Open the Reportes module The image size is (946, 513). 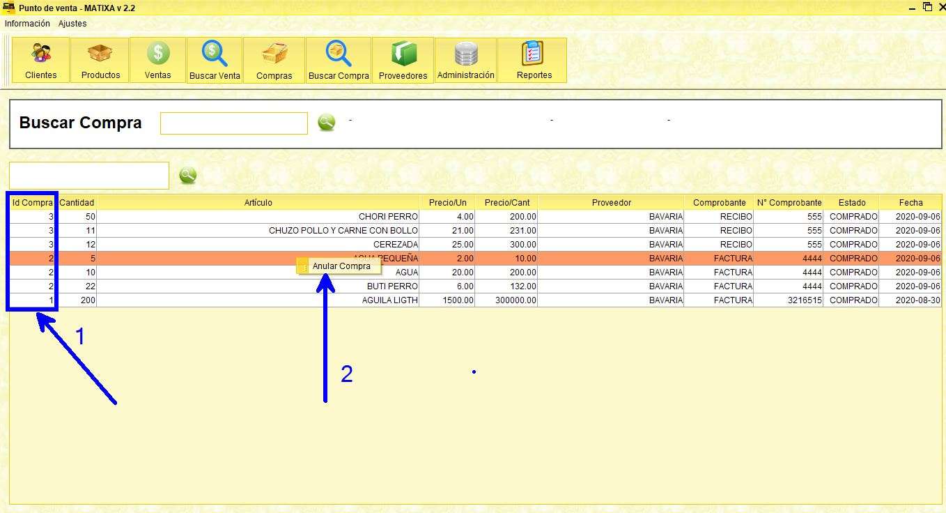coord(532,59)
